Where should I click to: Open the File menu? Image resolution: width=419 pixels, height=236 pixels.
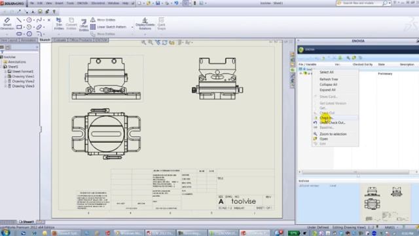32,3
